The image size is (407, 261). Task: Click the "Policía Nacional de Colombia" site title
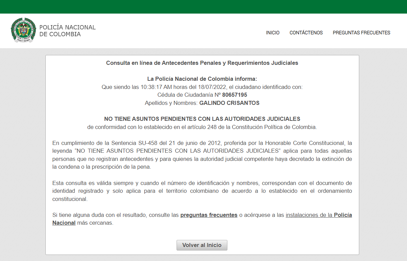tap(67, 31)
